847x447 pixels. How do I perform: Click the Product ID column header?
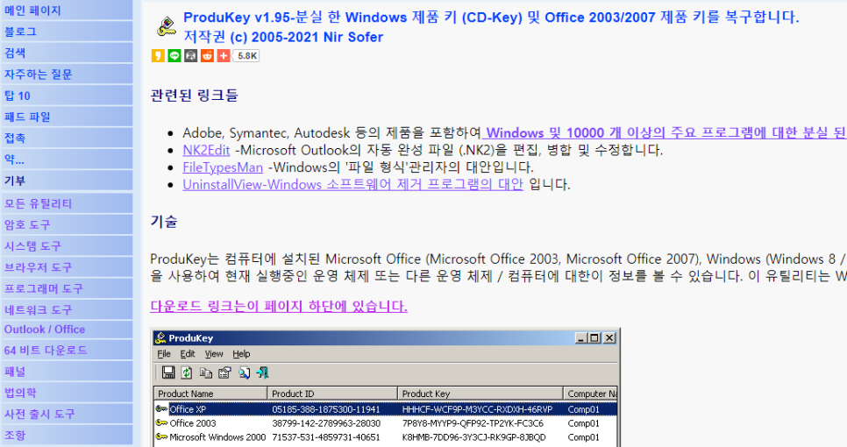pyautogui.click(x=332, y=394)
